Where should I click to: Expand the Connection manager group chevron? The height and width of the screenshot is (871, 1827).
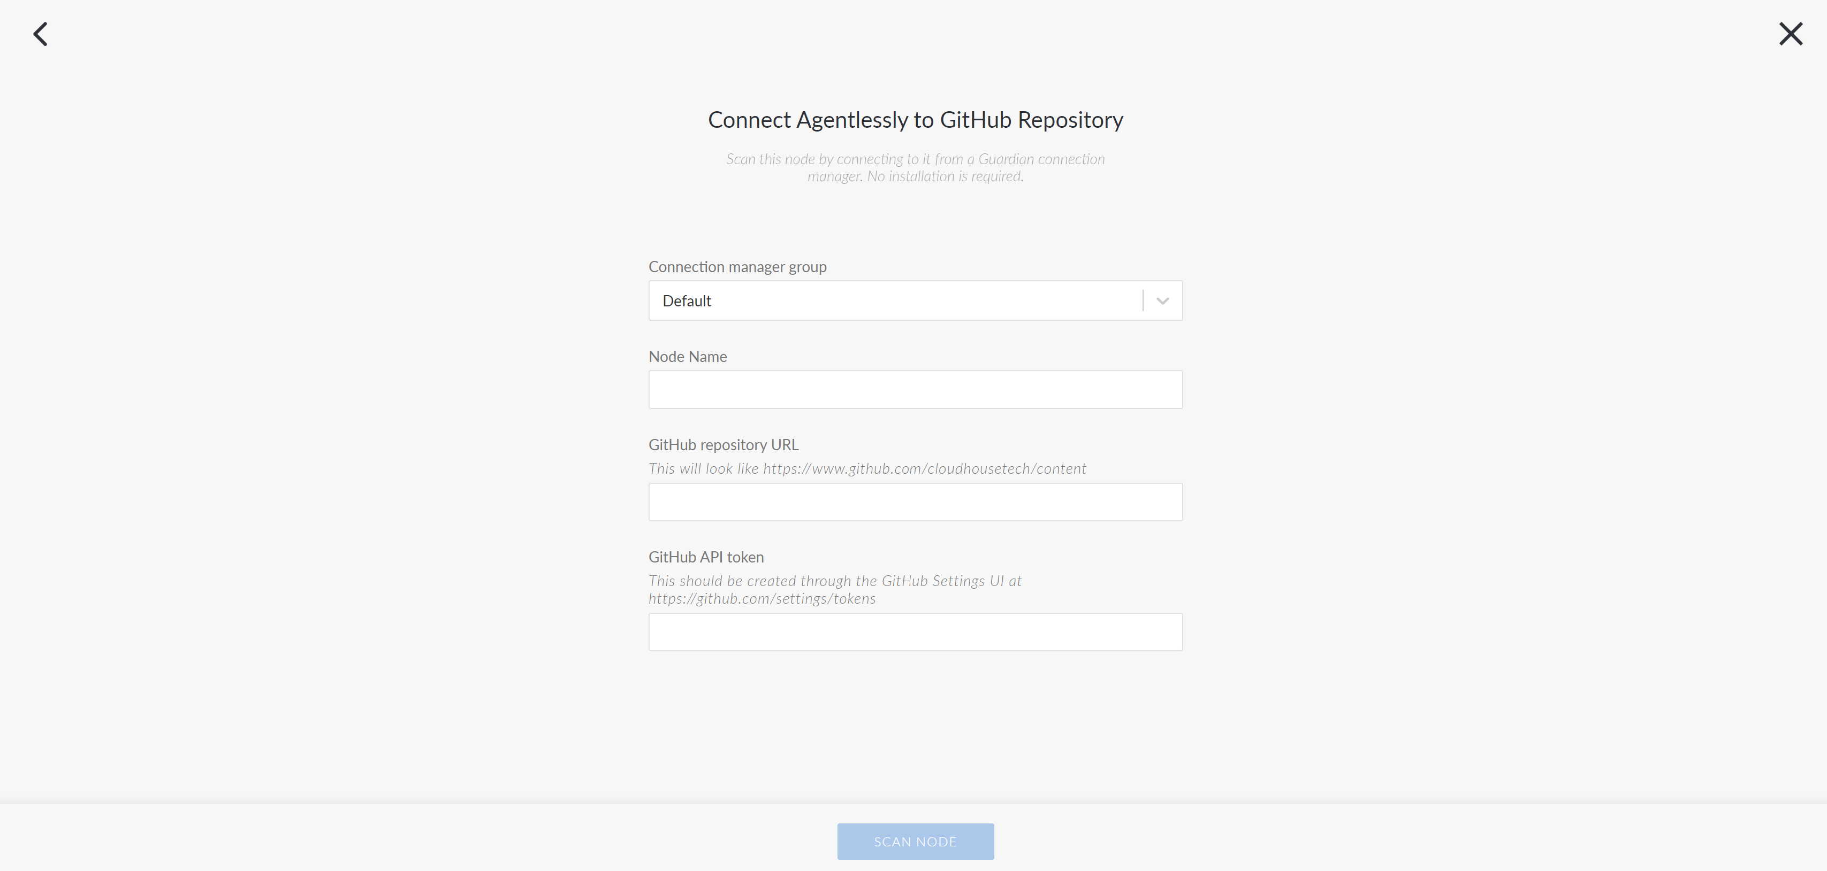point(1162,300)
